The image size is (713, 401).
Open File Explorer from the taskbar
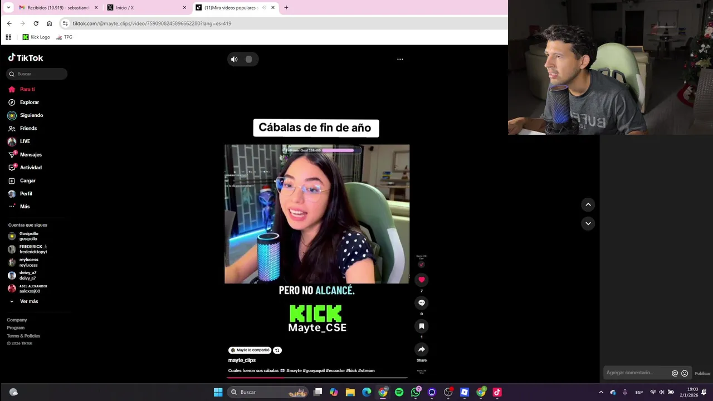click(350, 392)
